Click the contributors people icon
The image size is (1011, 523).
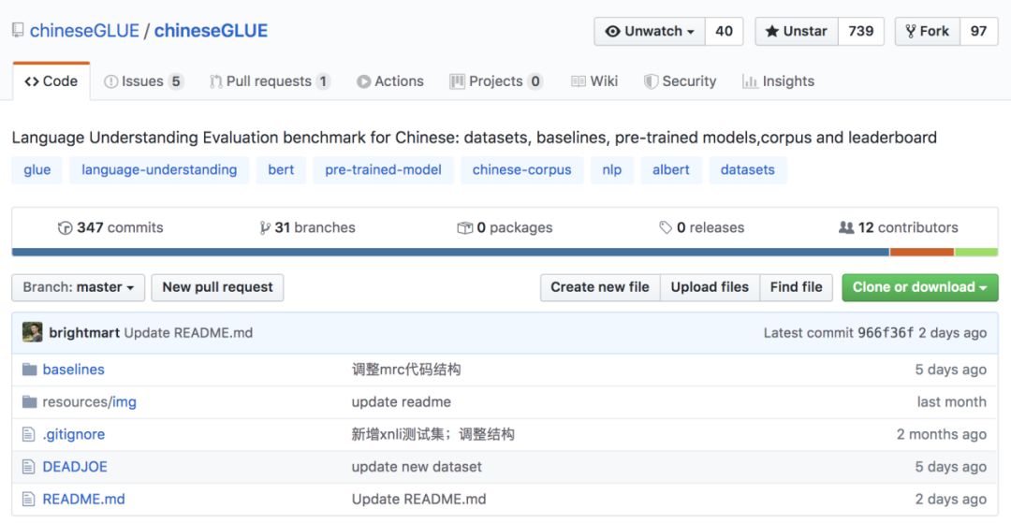coord(846,227)
